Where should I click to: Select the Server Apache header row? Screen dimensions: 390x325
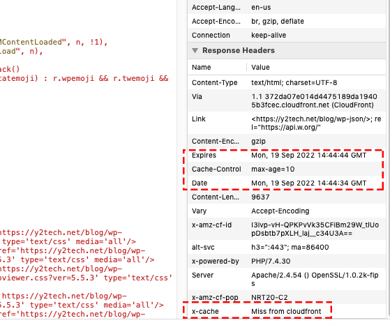pyautogui.click(x=287, y=279)
